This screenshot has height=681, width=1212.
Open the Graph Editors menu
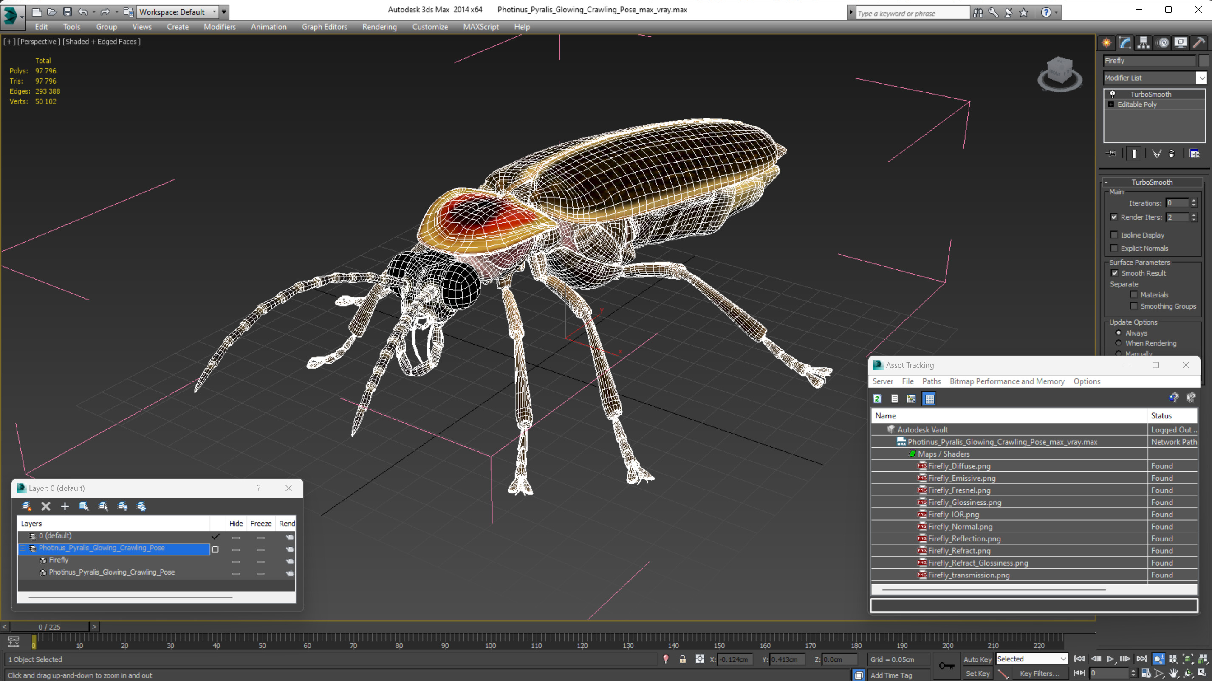(324, 27)
